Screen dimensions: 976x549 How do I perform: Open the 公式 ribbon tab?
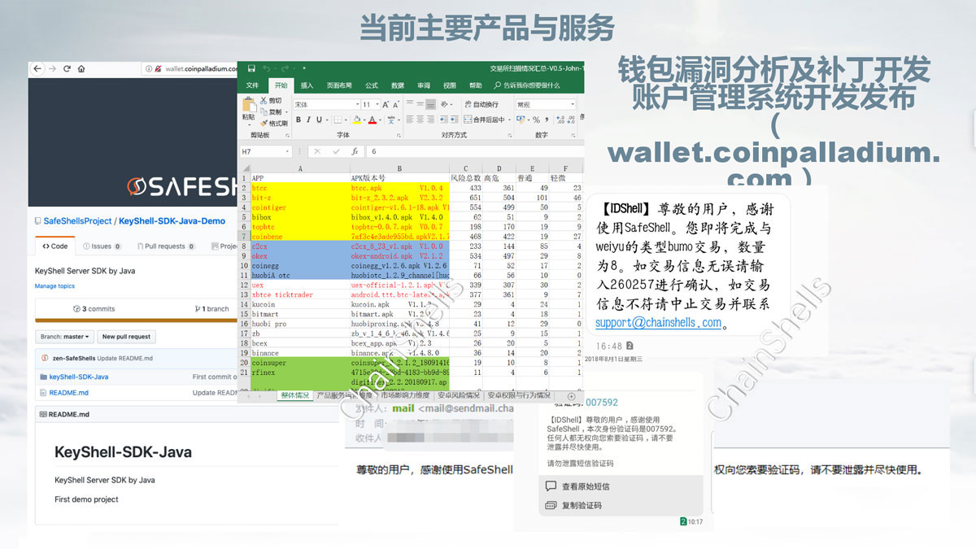point(372,85)
